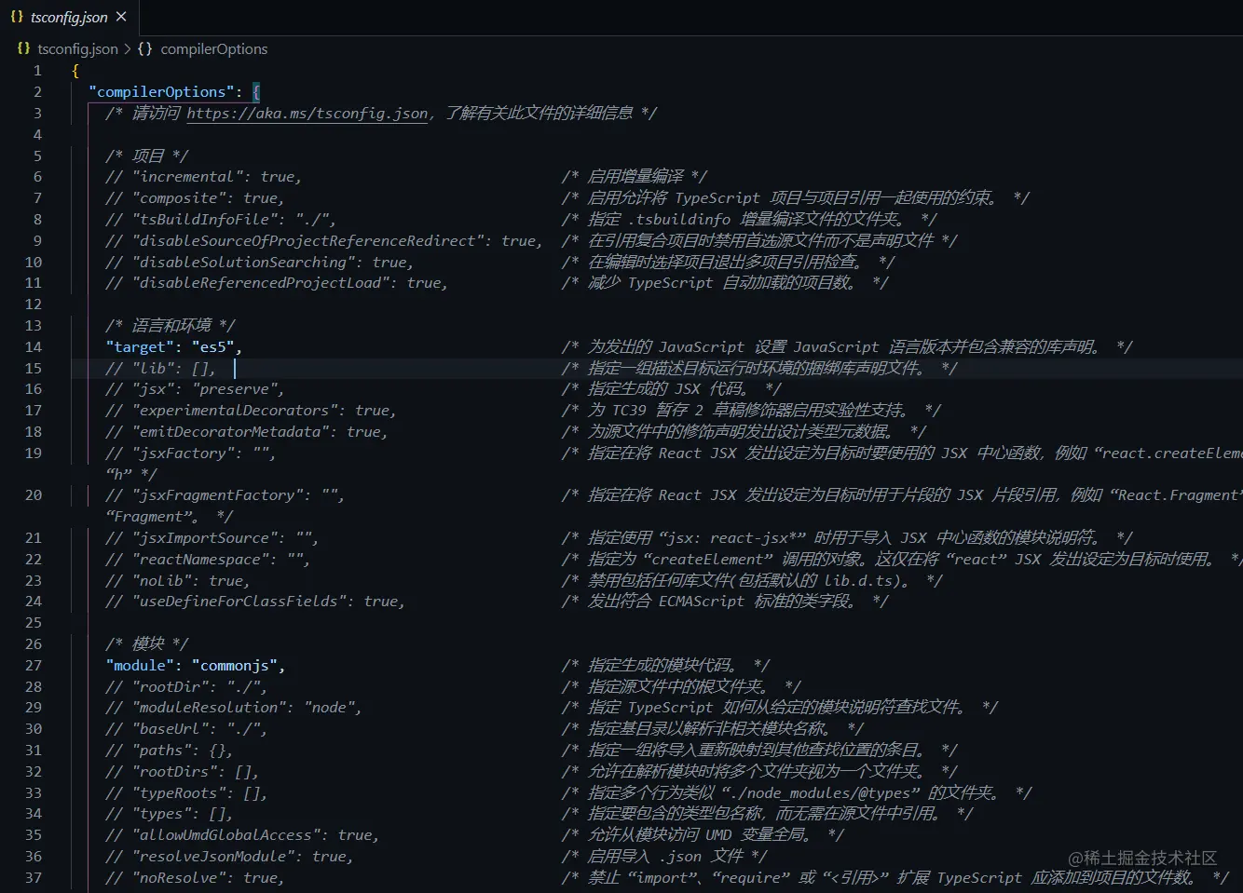Select the tsconfig.json editor tab
The width and height of the screenshot is (1243, 893).
[69, 17]
